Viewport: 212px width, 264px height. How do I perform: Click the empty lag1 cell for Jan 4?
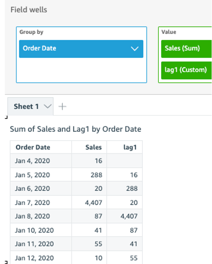click(125, 161)
